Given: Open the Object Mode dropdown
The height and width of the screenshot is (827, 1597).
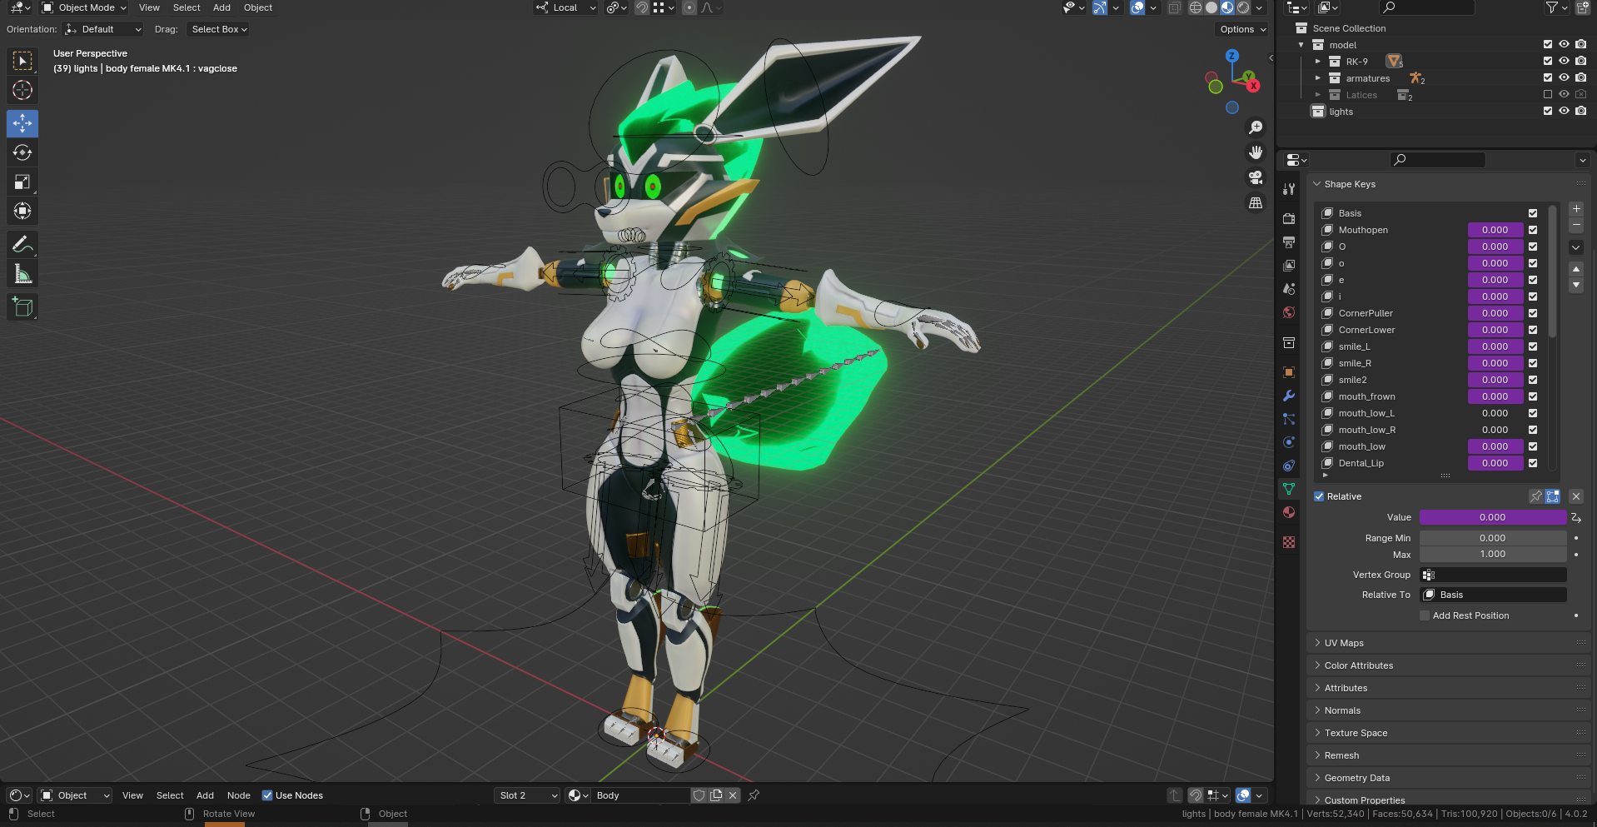Looking at the screenshot, I should click(84, 7).
